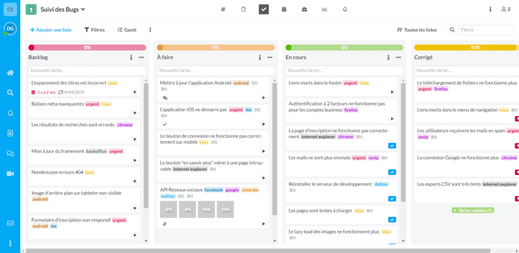Click 'Ajouter une liste'
Screen dimensions: 519x253
point(51,30)
